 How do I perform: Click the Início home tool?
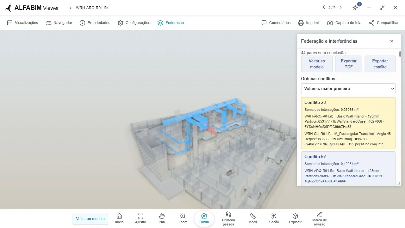(119, 218)
